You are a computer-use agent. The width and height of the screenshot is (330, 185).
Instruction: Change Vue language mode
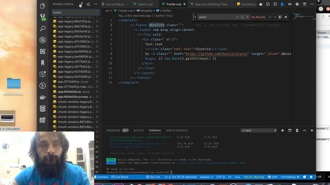237,177
